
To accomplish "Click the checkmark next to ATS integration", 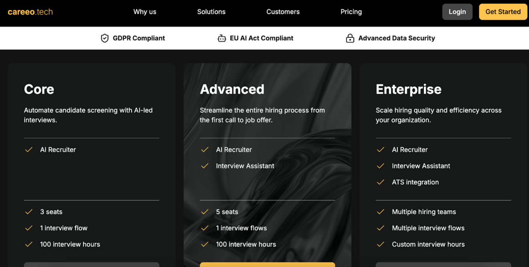I will (380, 182).
